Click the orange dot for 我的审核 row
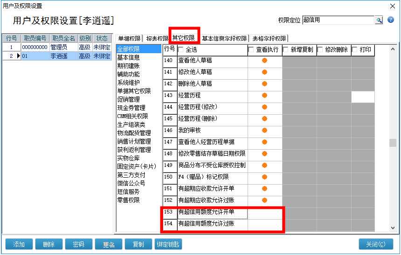The width and height of the screenshot is (401, 255). [x=265, y=131]
